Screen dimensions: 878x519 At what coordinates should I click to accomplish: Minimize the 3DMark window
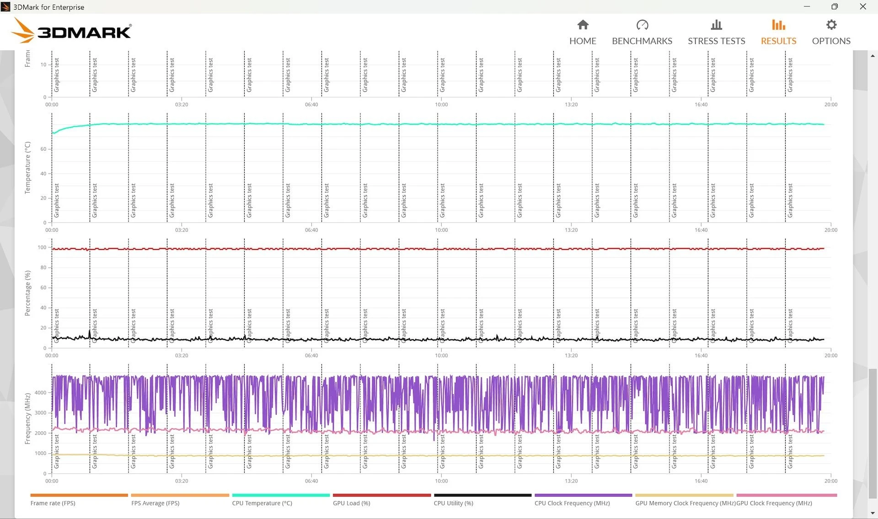(807, 6)
